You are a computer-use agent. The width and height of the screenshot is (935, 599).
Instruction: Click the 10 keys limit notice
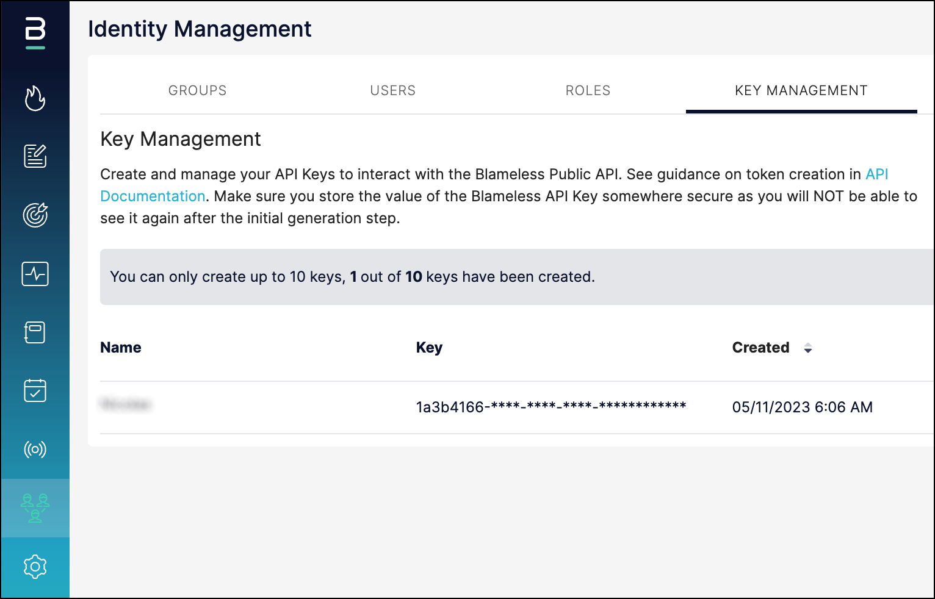(517, 277)
